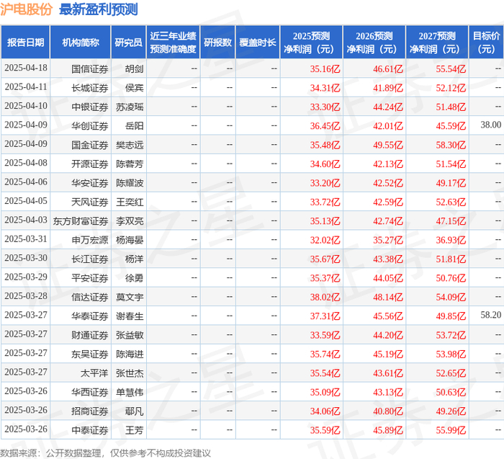This screenshot has width=504, height=459.
Task: Click the 目标价 column header
Action: (x=486, y=43)
